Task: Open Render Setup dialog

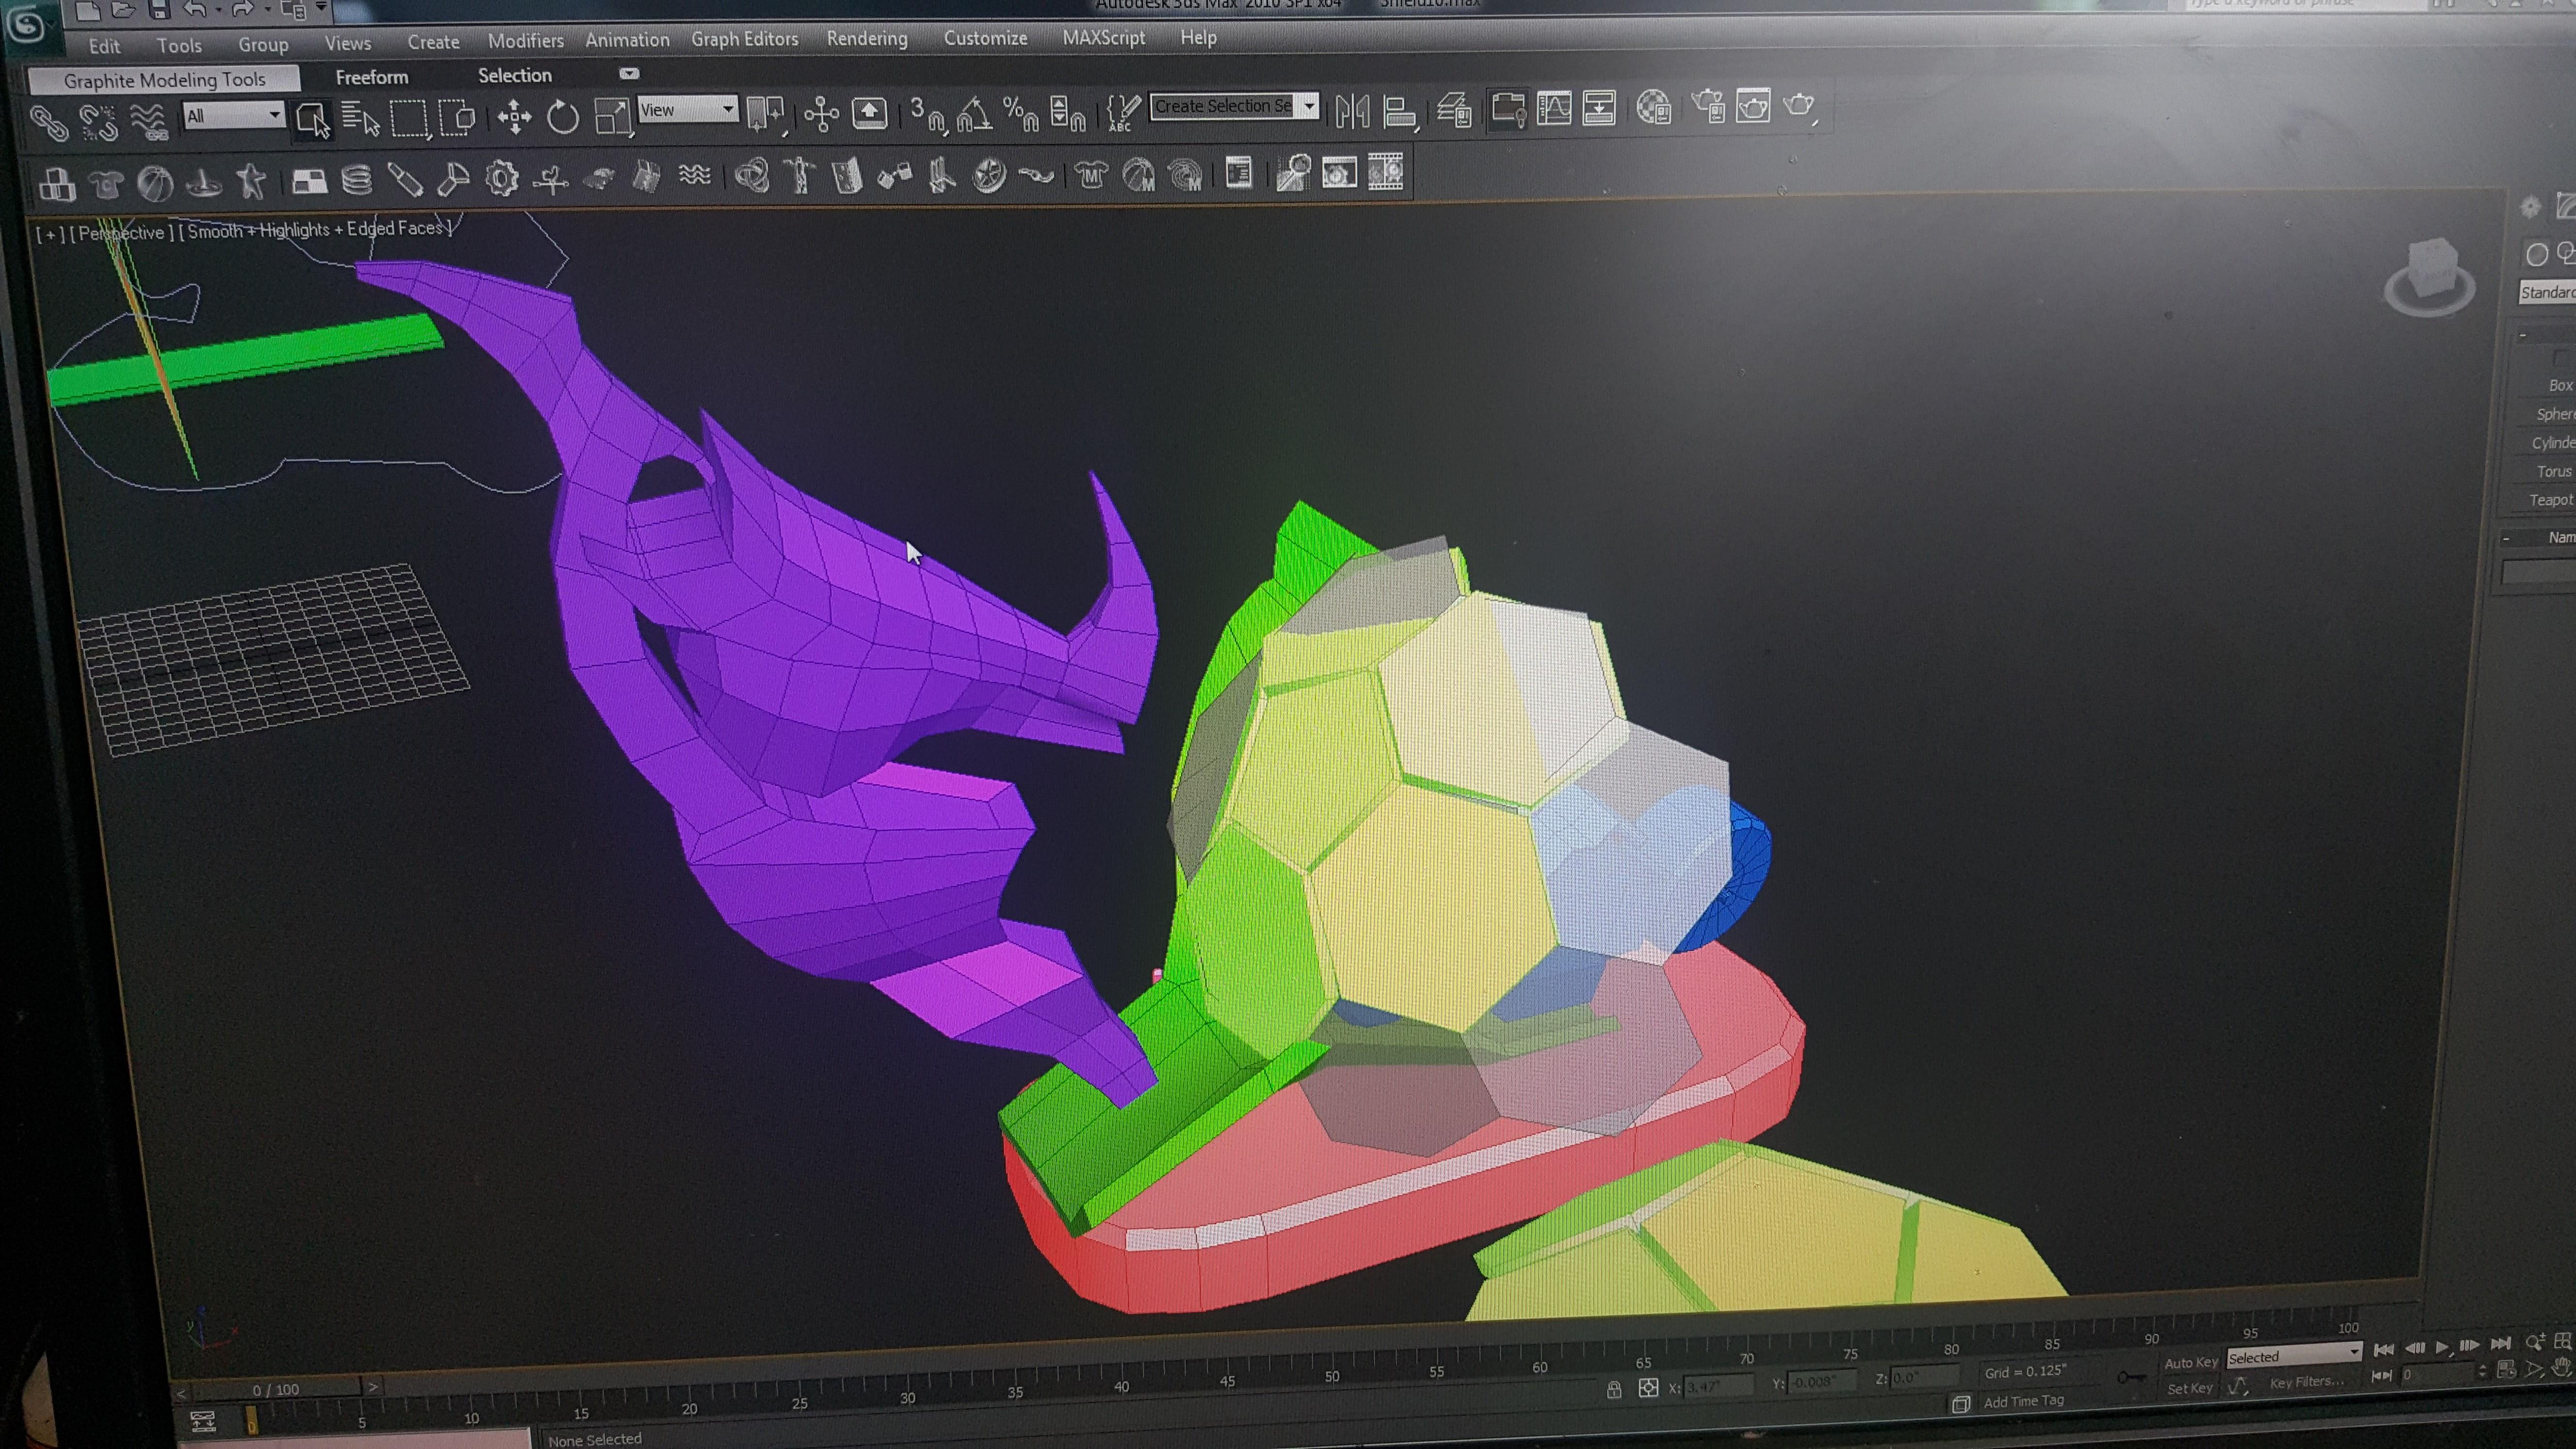Action: point(1709,106)
